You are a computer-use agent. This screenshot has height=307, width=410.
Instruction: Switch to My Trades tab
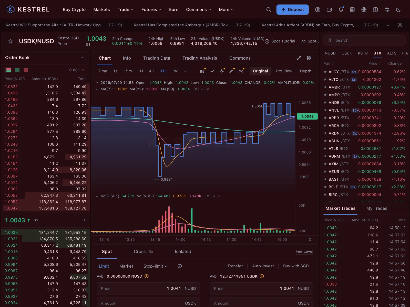[377, 208]
